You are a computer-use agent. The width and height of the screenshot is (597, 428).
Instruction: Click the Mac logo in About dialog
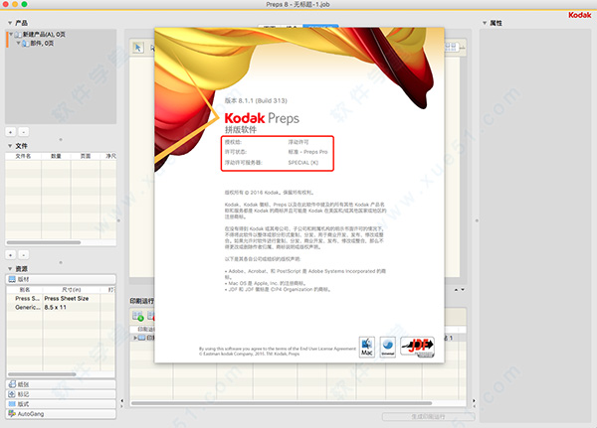coord(366,347)
